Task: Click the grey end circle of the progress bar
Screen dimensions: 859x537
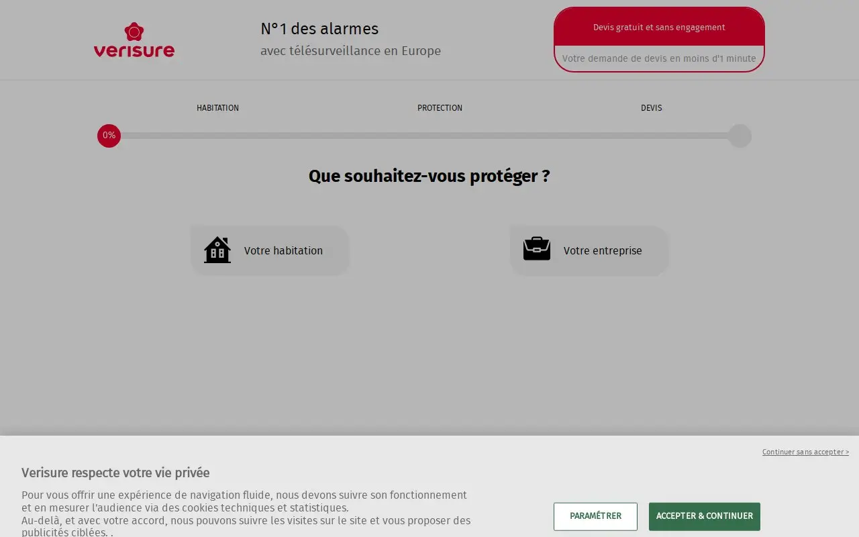Action: point(740,136)
